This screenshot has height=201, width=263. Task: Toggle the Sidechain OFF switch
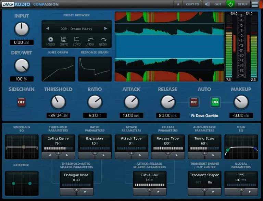coord(22,102)
